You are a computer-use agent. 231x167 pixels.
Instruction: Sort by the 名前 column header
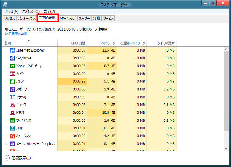point(30,43)
